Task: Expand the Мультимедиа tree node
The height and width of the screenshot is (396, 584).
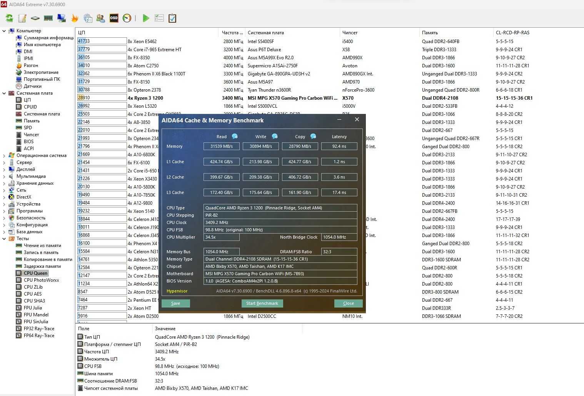Action: coord(4,176)
